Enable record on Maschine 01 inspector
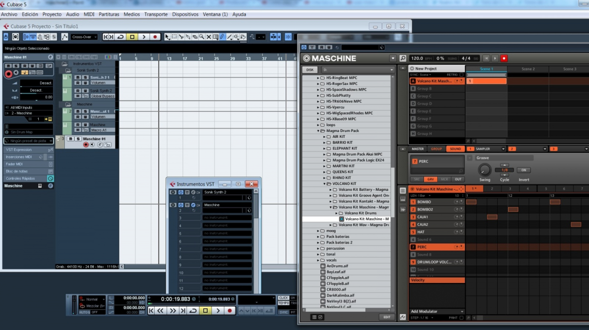Image resolution: width=589 pixels, height=330 pixels. [8, 74]
